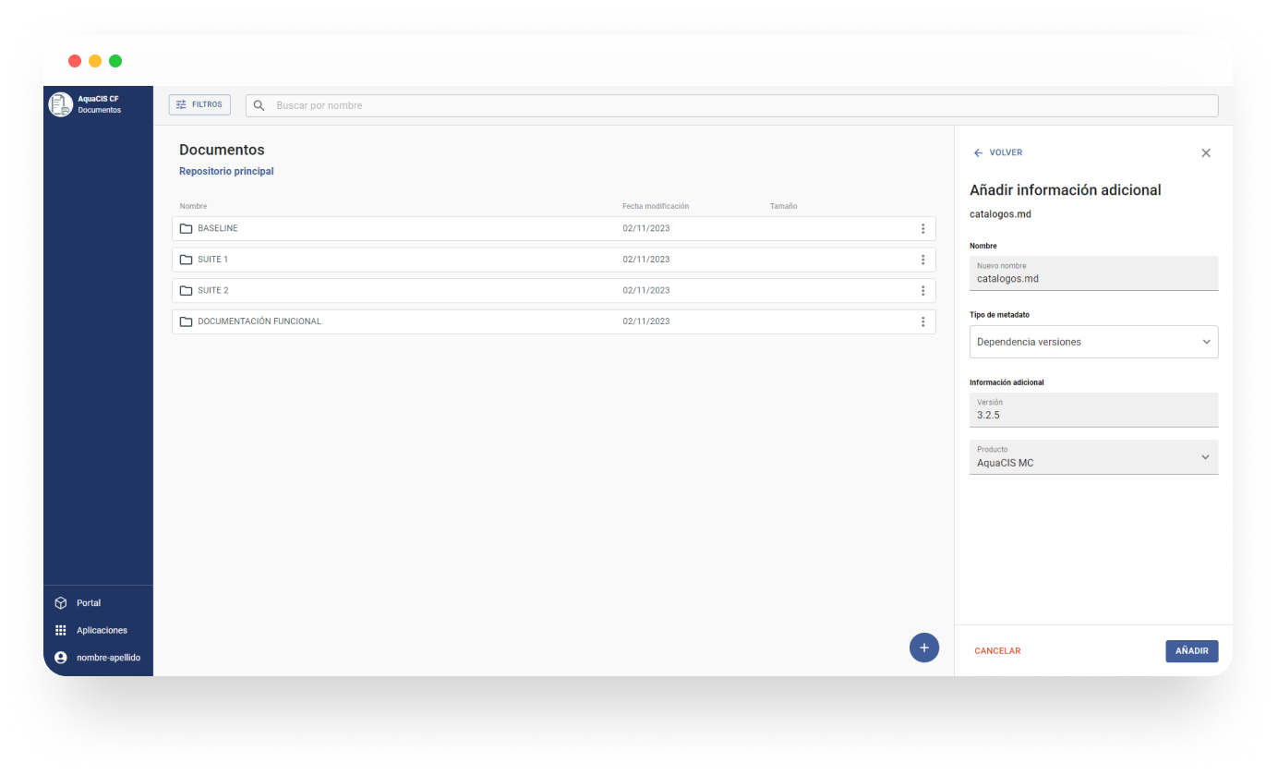Viewport: 1278px width, 775px height.
Task: Open the nombre-apellido user menu
Action: [x=98, y=658]
